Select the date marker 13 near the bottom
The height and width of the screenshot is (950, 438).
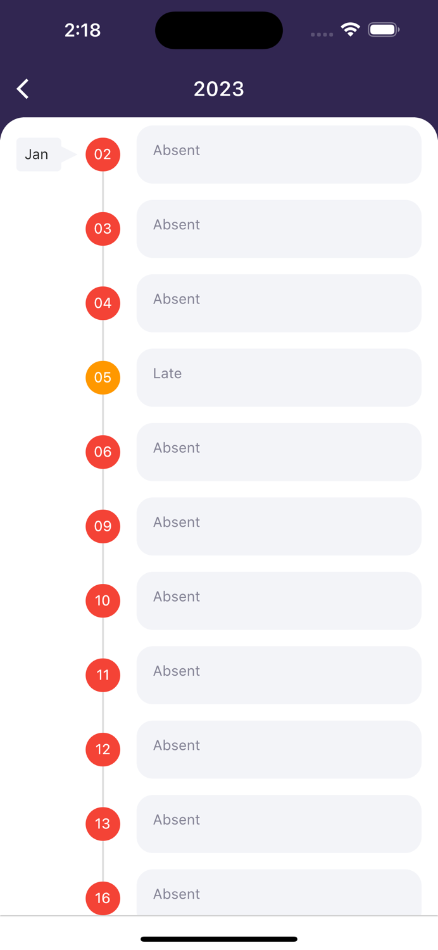[x=103, y=824]
